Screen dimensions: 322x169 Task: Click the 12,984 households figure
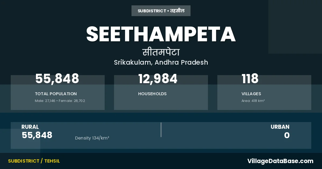coord(158,79)
